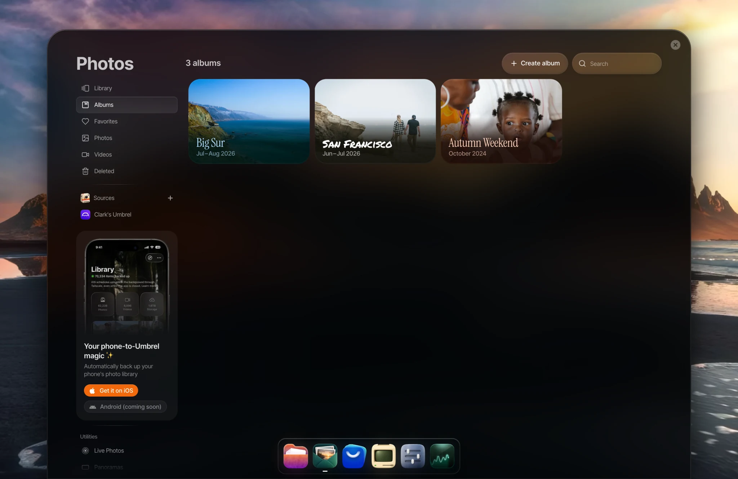Open App Store bag icon in dock
The height and width of the screenshot is (479, 738).
(354, 456)
